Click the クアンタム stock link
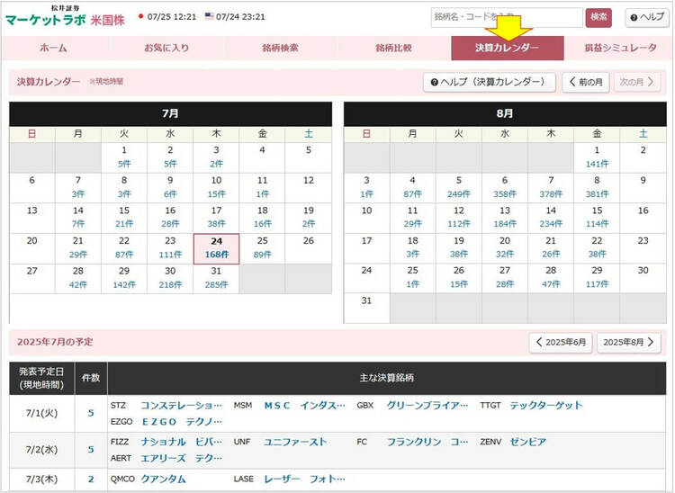The image size is (675, 493). pyautogui.click(x=163, y=480)
